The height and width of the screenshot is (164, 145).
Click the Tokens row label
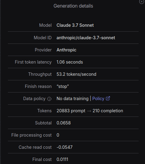(x=44, y=111)
